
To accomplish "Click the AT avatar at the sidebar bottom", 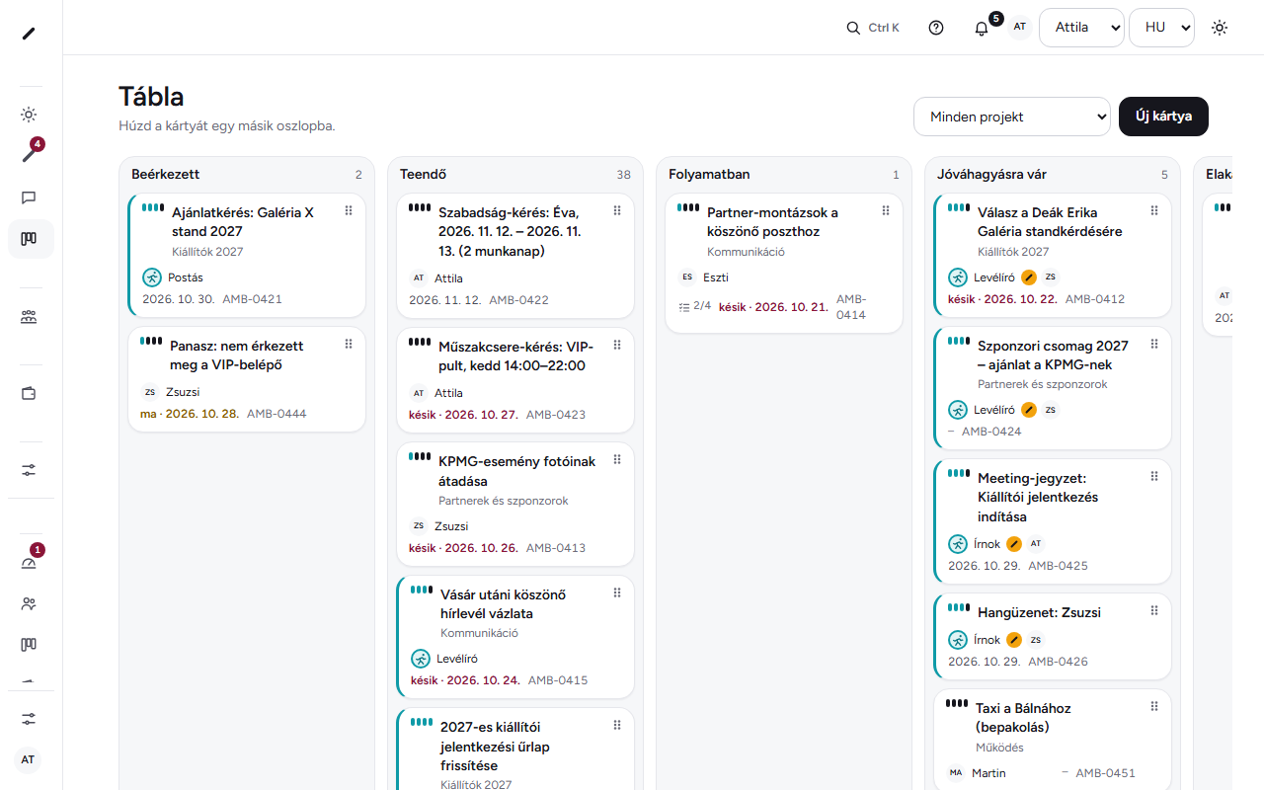I will click(x=28, y=759).
